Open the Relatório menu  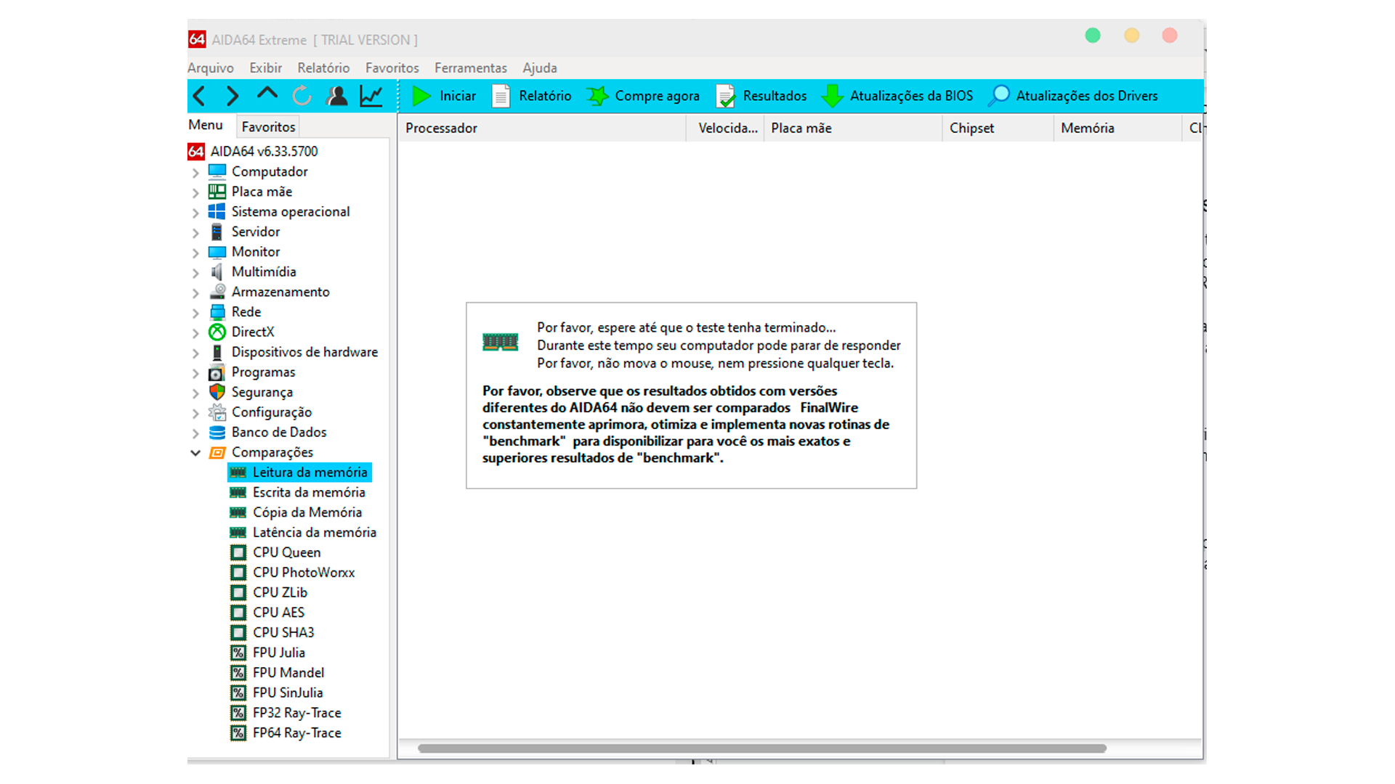pos(323,68)
